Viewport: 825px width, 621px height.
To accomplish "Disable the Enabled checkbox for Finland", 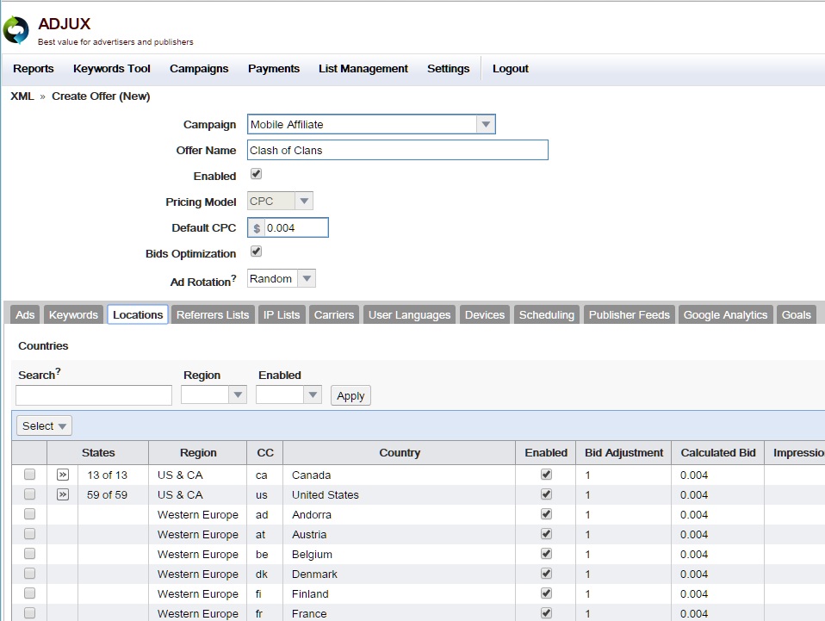I will tap(546, 593).
